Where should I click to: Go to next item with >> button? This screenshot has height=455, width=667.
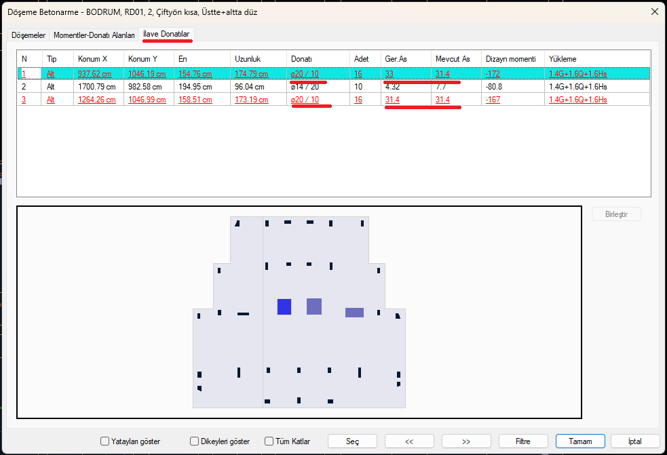(466, 441)
